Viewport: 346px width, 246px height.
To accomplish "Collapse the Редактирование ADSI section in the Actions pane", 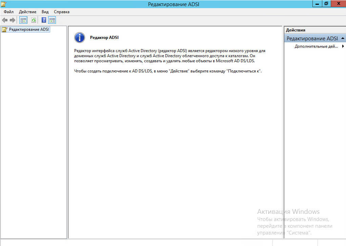I will tap(343, 38).
